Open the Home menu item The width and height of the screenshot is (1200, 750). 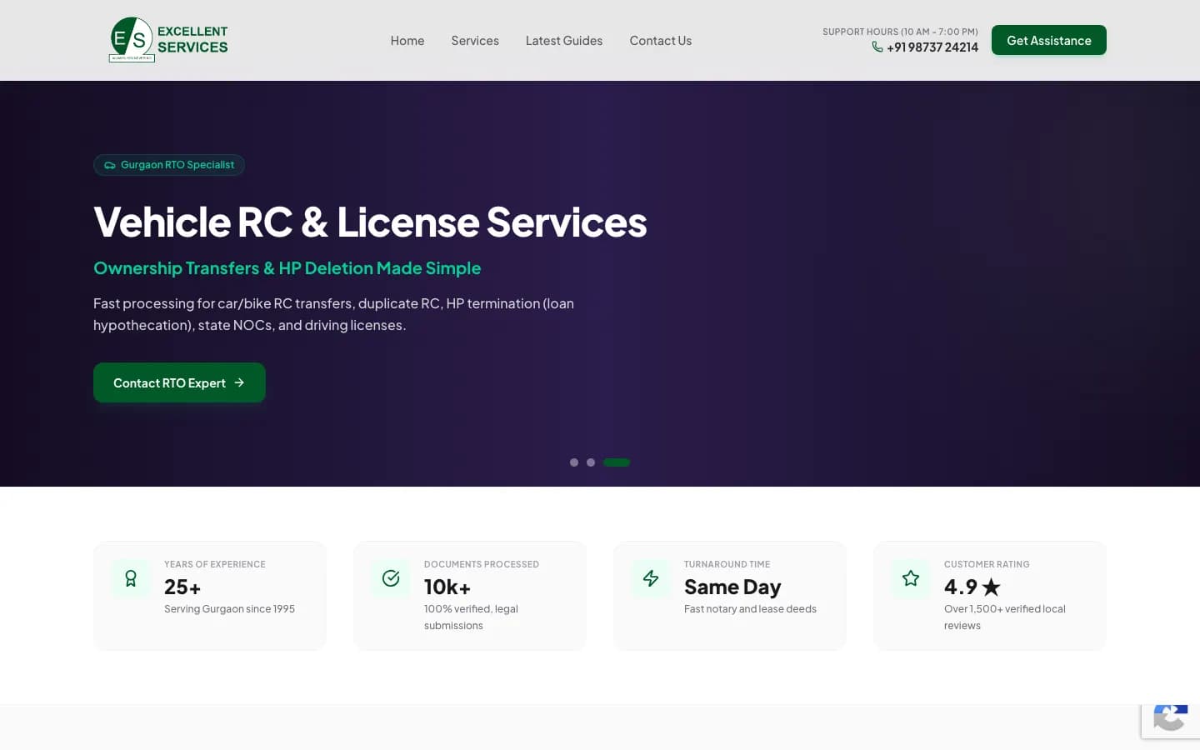[407, 40]
